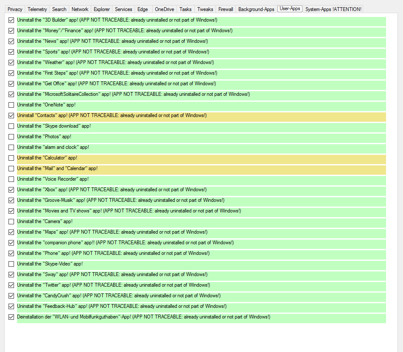
Task: Open the Telemetry tab
Action: [x=37, y=9]
